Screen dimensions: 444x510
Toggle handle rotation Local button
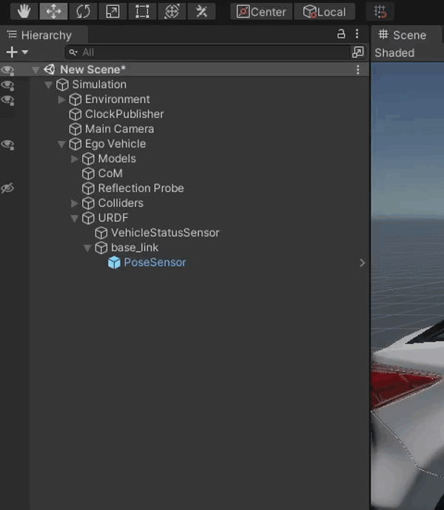[x=324, y=12]
